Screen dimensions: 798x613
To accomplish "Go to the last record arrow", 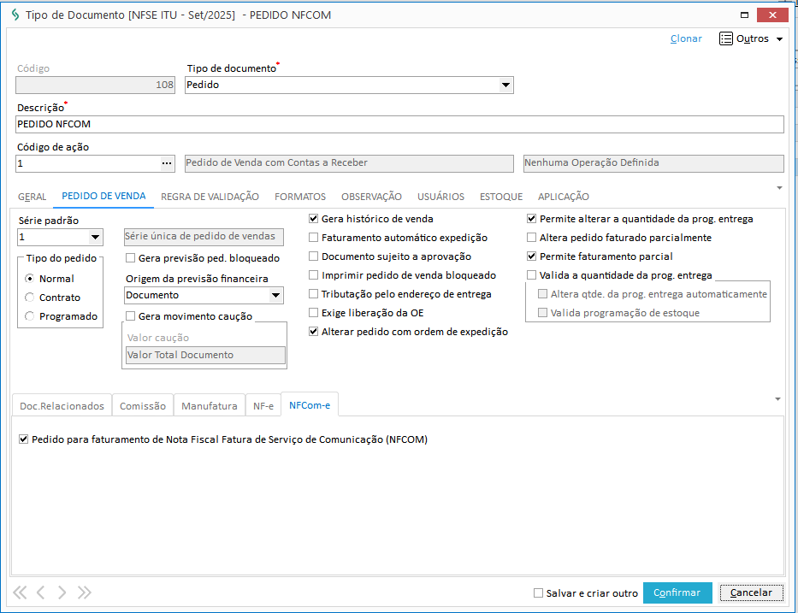I will click(x=84, y=592).
